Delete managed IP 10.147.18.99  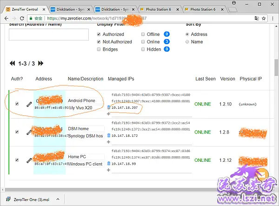tap(109, 164)
